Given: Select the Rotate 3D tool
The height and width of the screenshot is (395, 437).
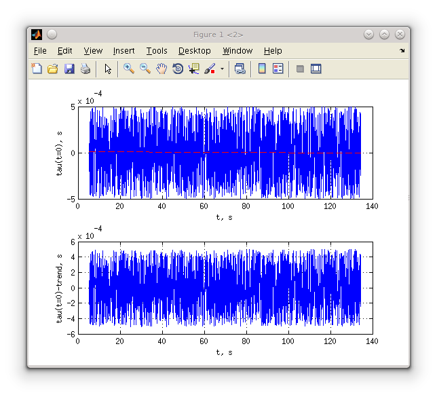Looking at the screenshot, I should [178, 69].
